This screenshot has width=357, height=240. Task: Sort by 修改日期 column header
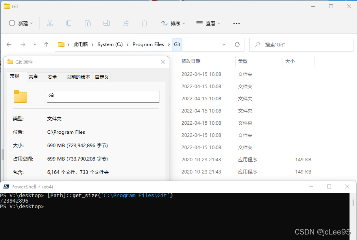[x=207, y=61]
